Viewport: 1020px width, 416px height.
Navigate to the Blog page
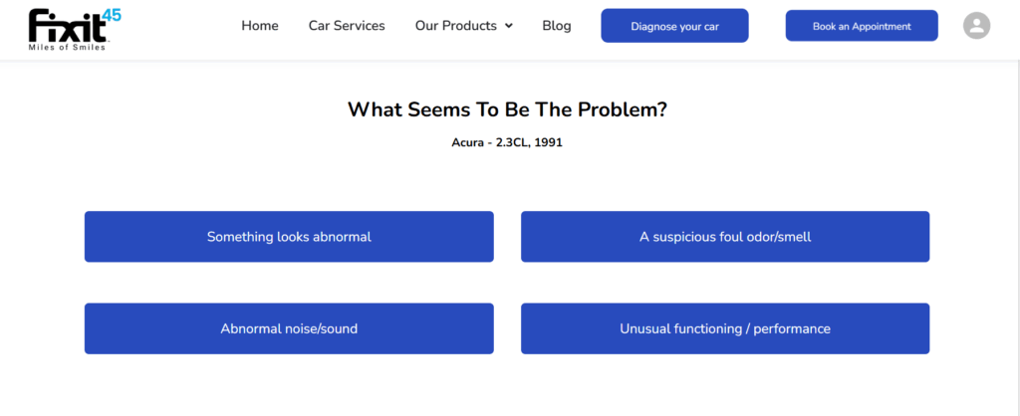tap(557, 26)
